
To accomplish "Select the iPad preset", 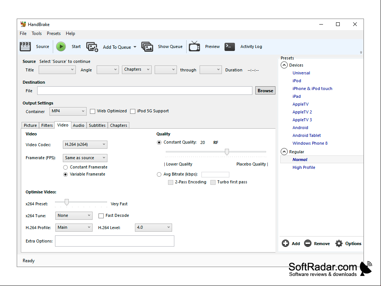I will pos(297,96).
